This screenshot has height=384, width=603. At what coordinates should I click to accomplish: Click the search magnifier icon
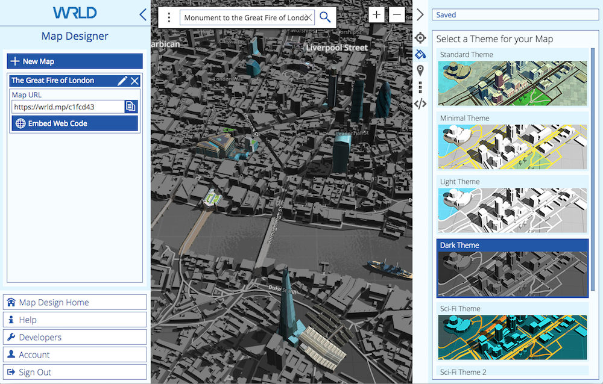click(x=325, y=17)
